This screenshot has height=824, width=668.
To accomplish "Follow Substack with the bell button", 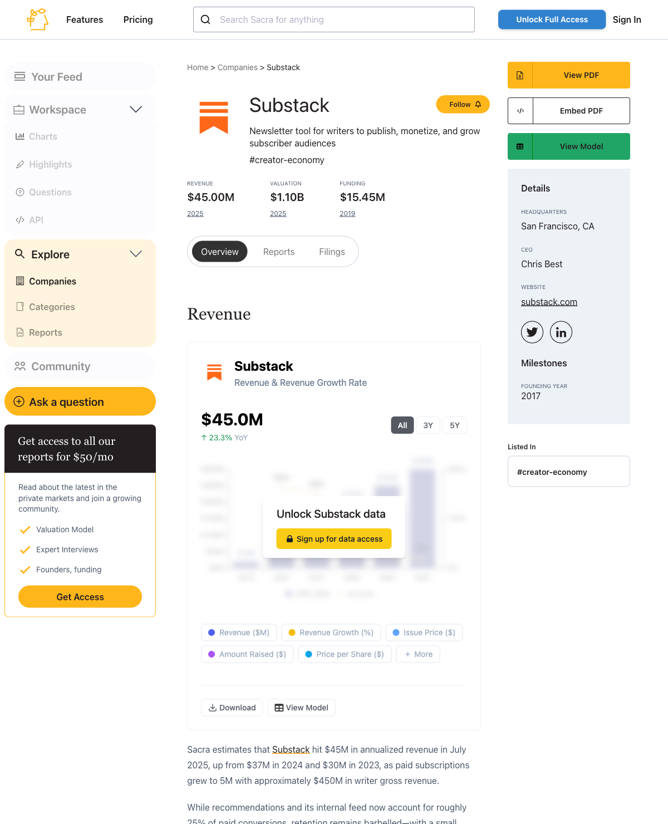I will pos(463,104).
